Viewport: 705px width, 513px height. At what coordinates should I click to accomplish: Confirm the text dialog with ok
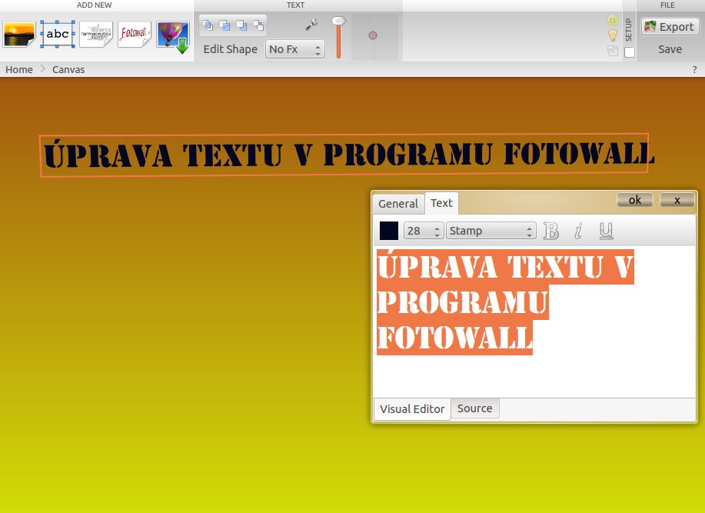tap(635, 200)
